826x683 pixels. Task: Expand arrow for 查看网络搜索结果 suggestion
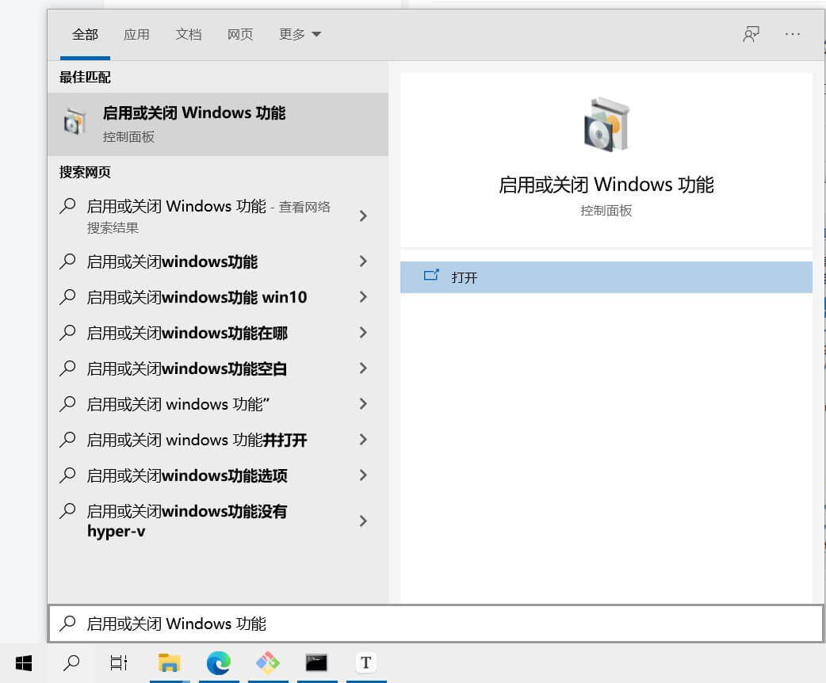coord(363,216)
